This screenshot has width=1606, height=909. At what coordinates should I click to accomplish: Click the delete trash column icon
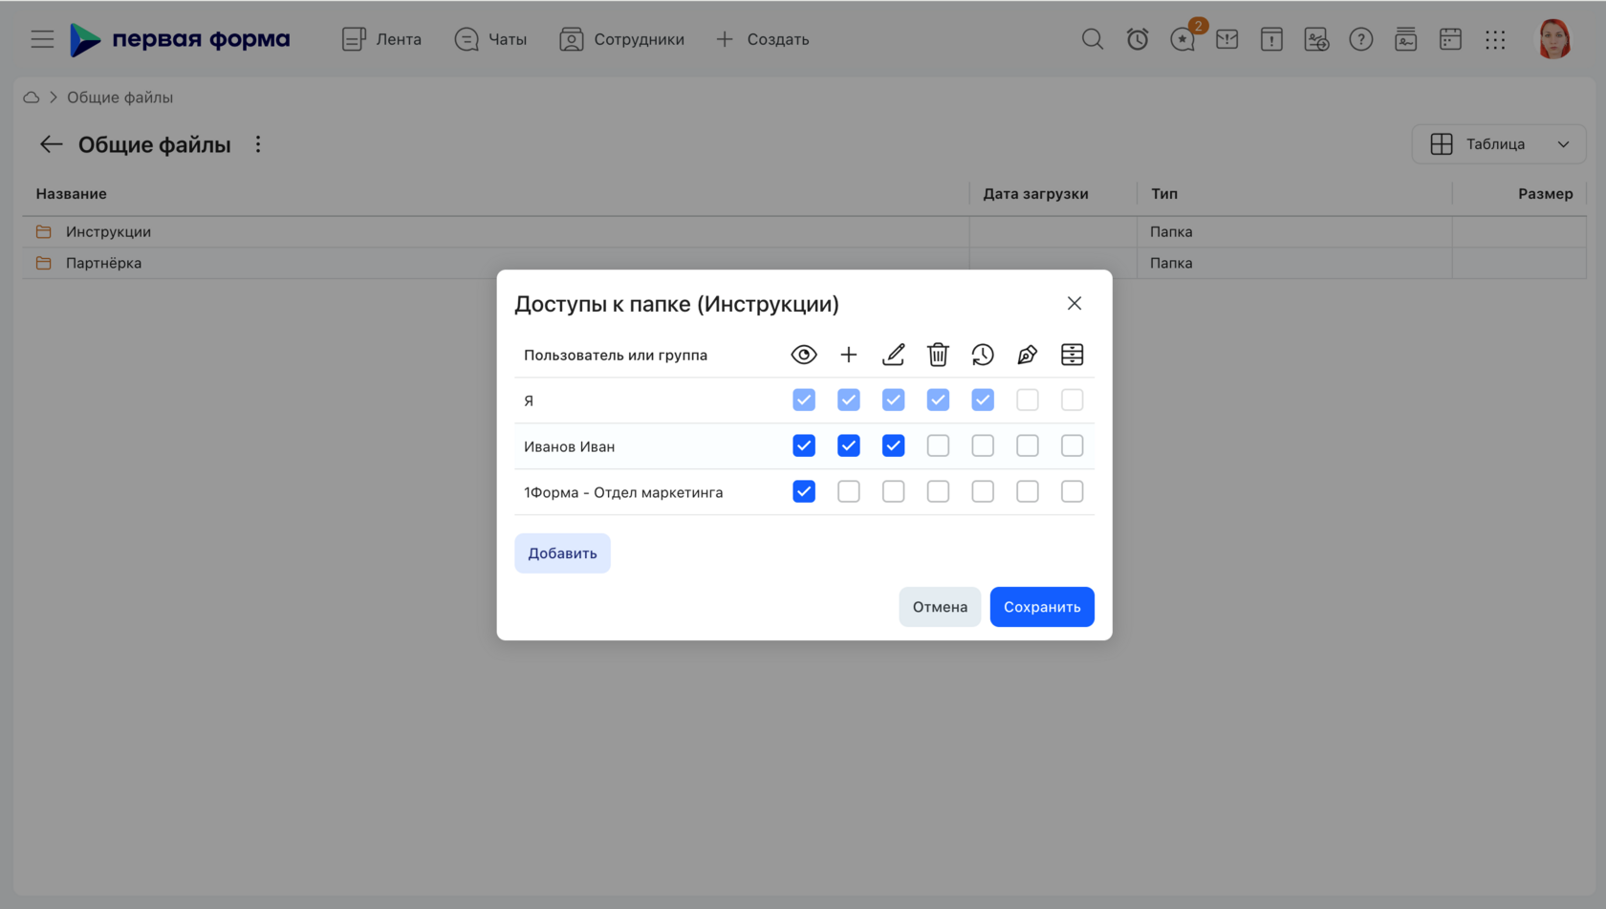click(x=938, y=355)
